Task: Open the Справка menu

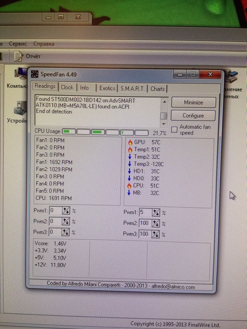Action: click(x=44, y=43)
